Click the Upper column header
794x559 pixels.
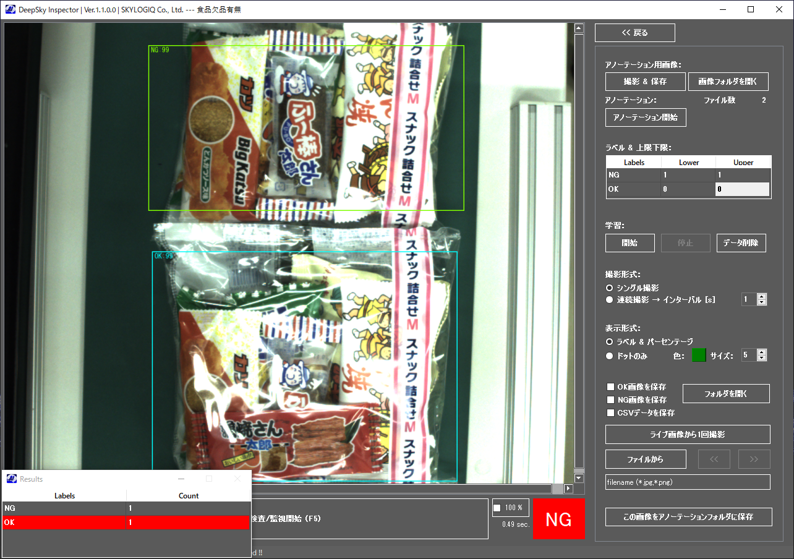pos(743,163)
